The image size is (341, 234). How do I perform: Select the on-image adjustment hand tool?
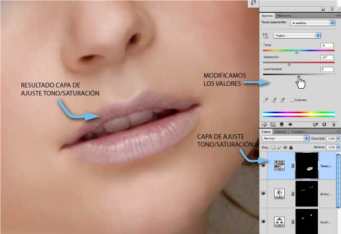coord(266,36)
